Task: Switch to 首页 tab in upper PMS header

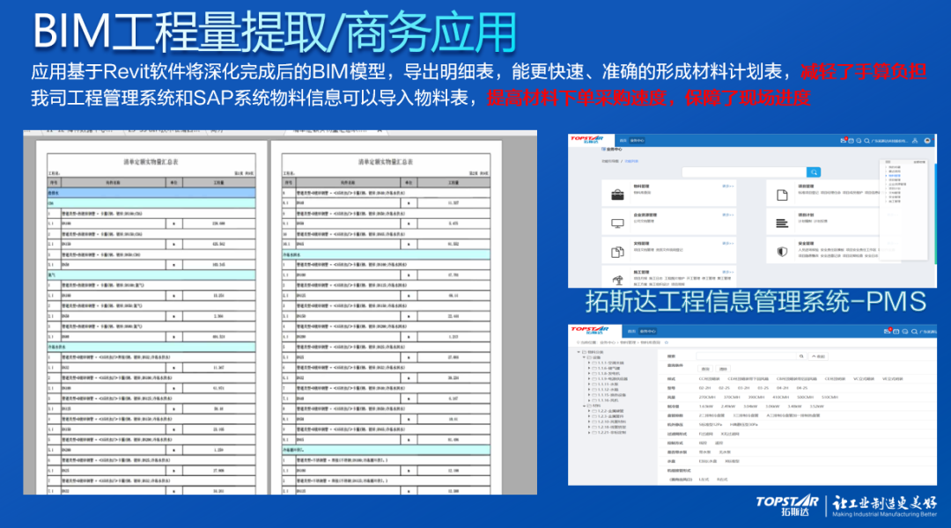Action: point(623,141)
